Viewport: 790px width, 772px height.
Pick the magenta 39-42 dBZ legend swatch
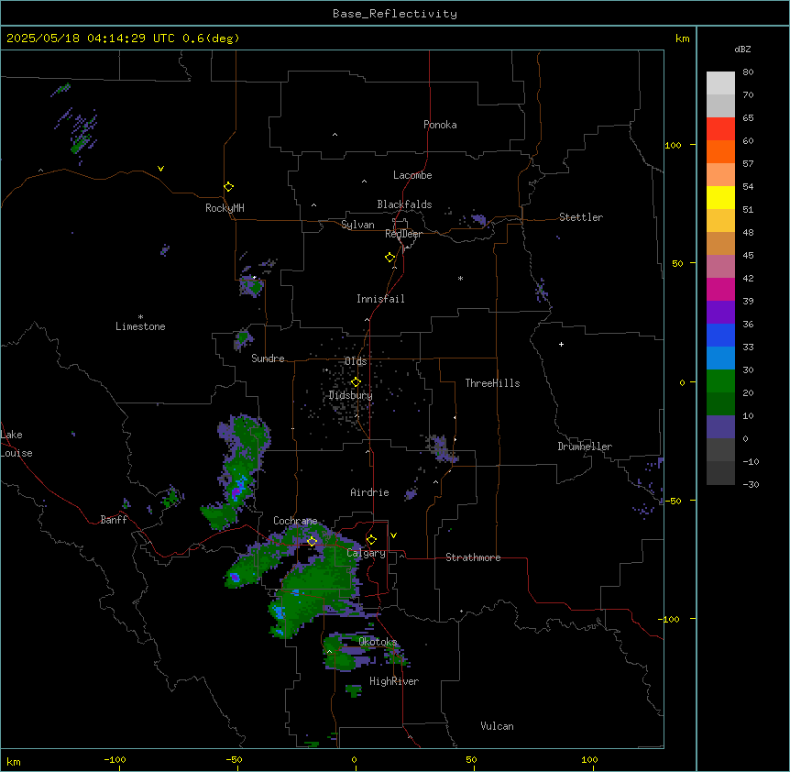(720, 289)
